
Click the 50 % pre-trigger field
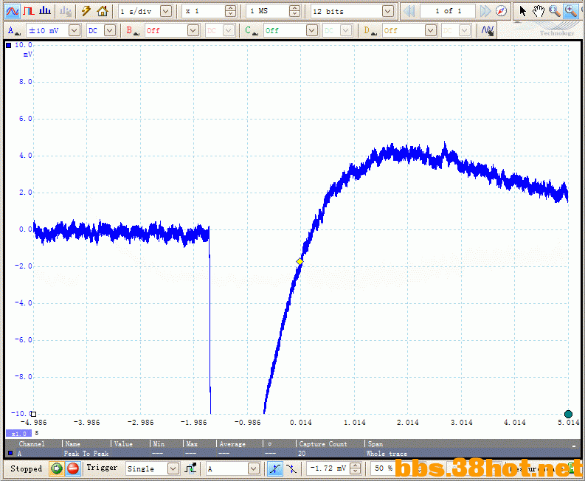(384, 468)
